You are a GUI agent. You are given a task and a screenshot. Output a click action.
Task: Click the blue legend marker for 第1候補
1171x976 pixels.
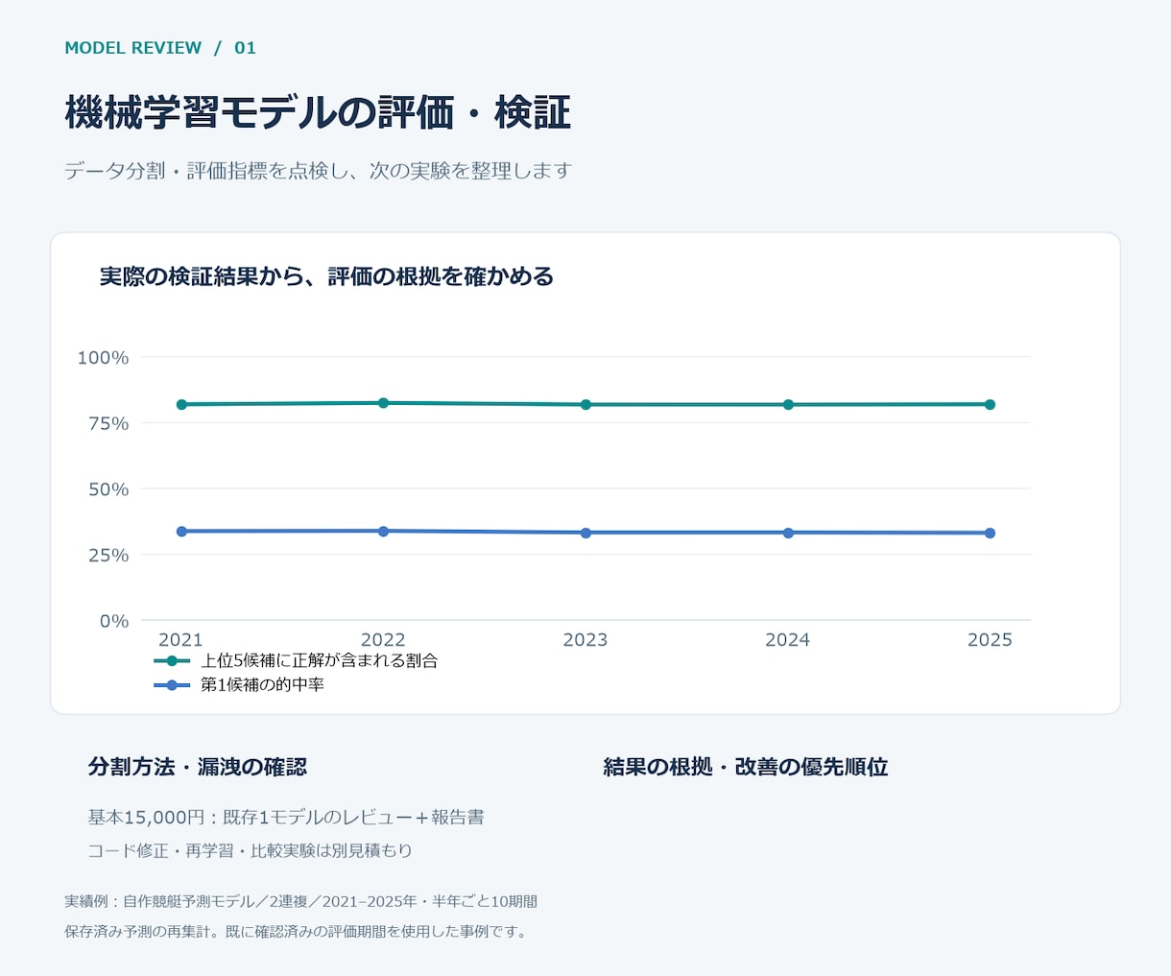(x=172, y=685)
